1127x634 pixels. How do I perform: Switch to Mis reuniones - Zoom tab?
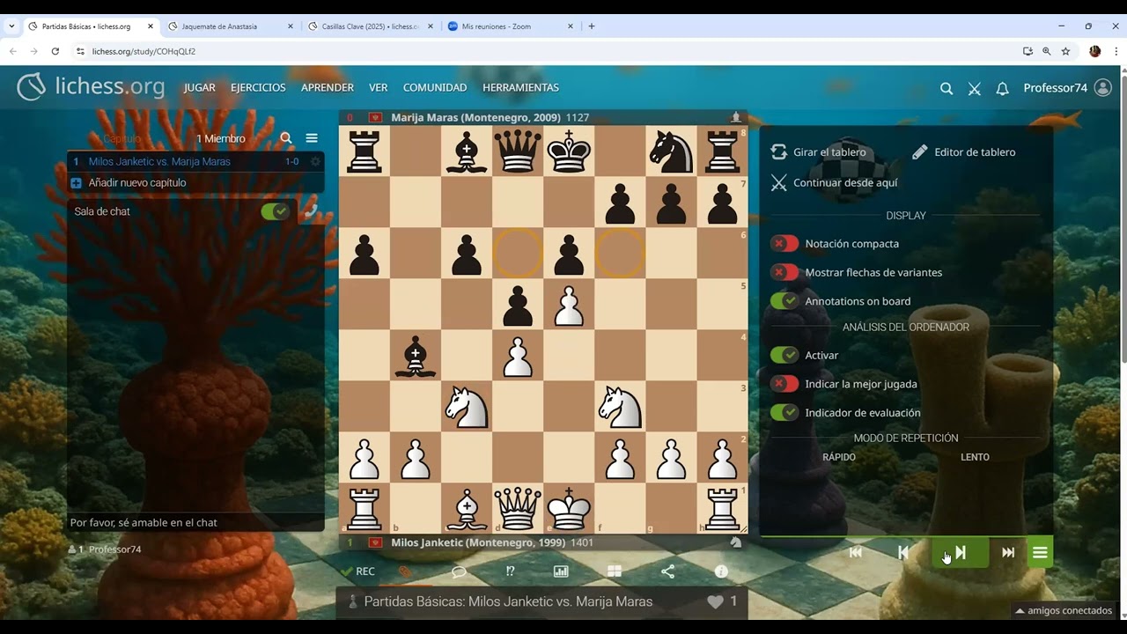[511, 26]
